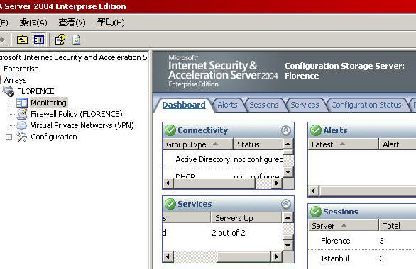416x269 pixels.
Task: Select the Configuration tree item label
Action: tap(54, 137)
